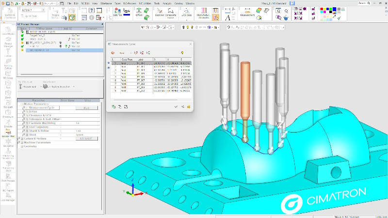Open the Sets Tab tool
This screenshot has width=388, height=218.
[117, 12]
